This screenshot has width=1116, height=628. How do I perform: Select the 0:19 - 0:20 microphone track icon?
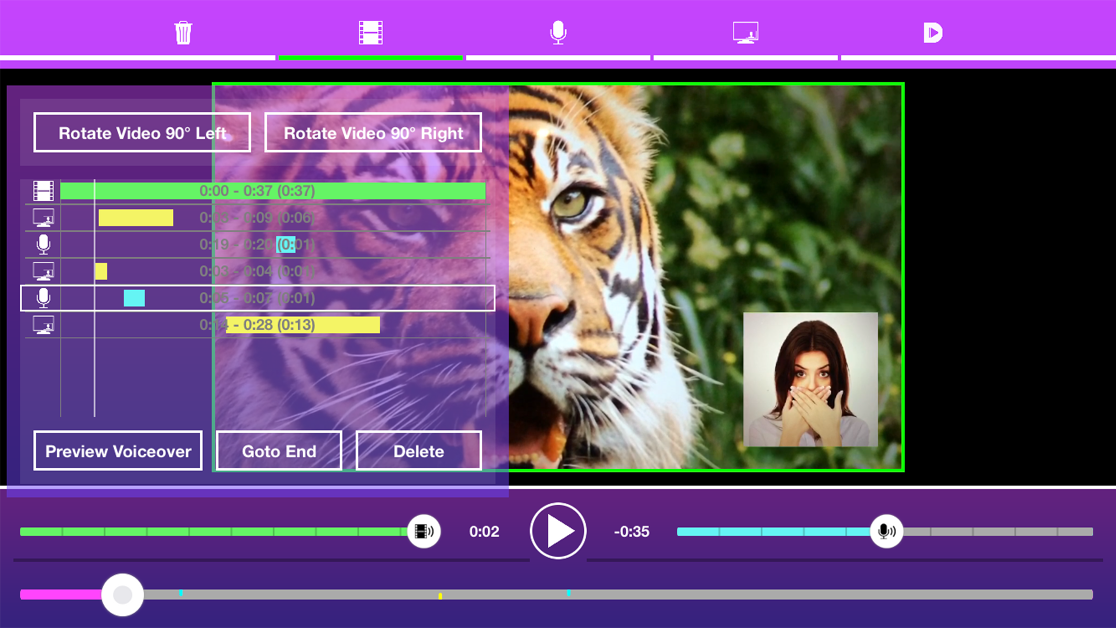(x=43, y=245)
